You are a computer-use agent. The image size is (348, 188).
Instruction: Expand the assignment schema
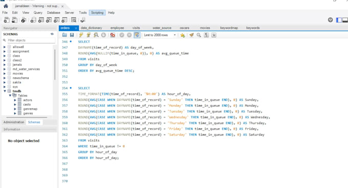5,52
